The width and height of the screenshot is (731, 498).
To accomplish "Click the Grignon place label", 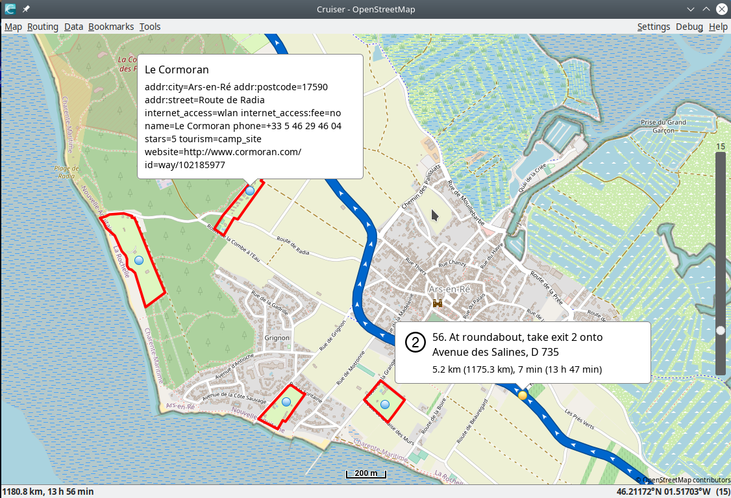I will coord(277,338).
